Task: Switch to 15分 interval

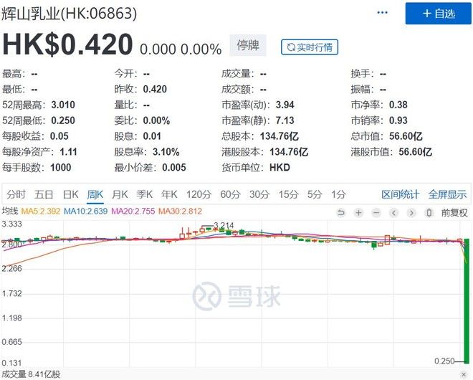Action: [288, 194]
